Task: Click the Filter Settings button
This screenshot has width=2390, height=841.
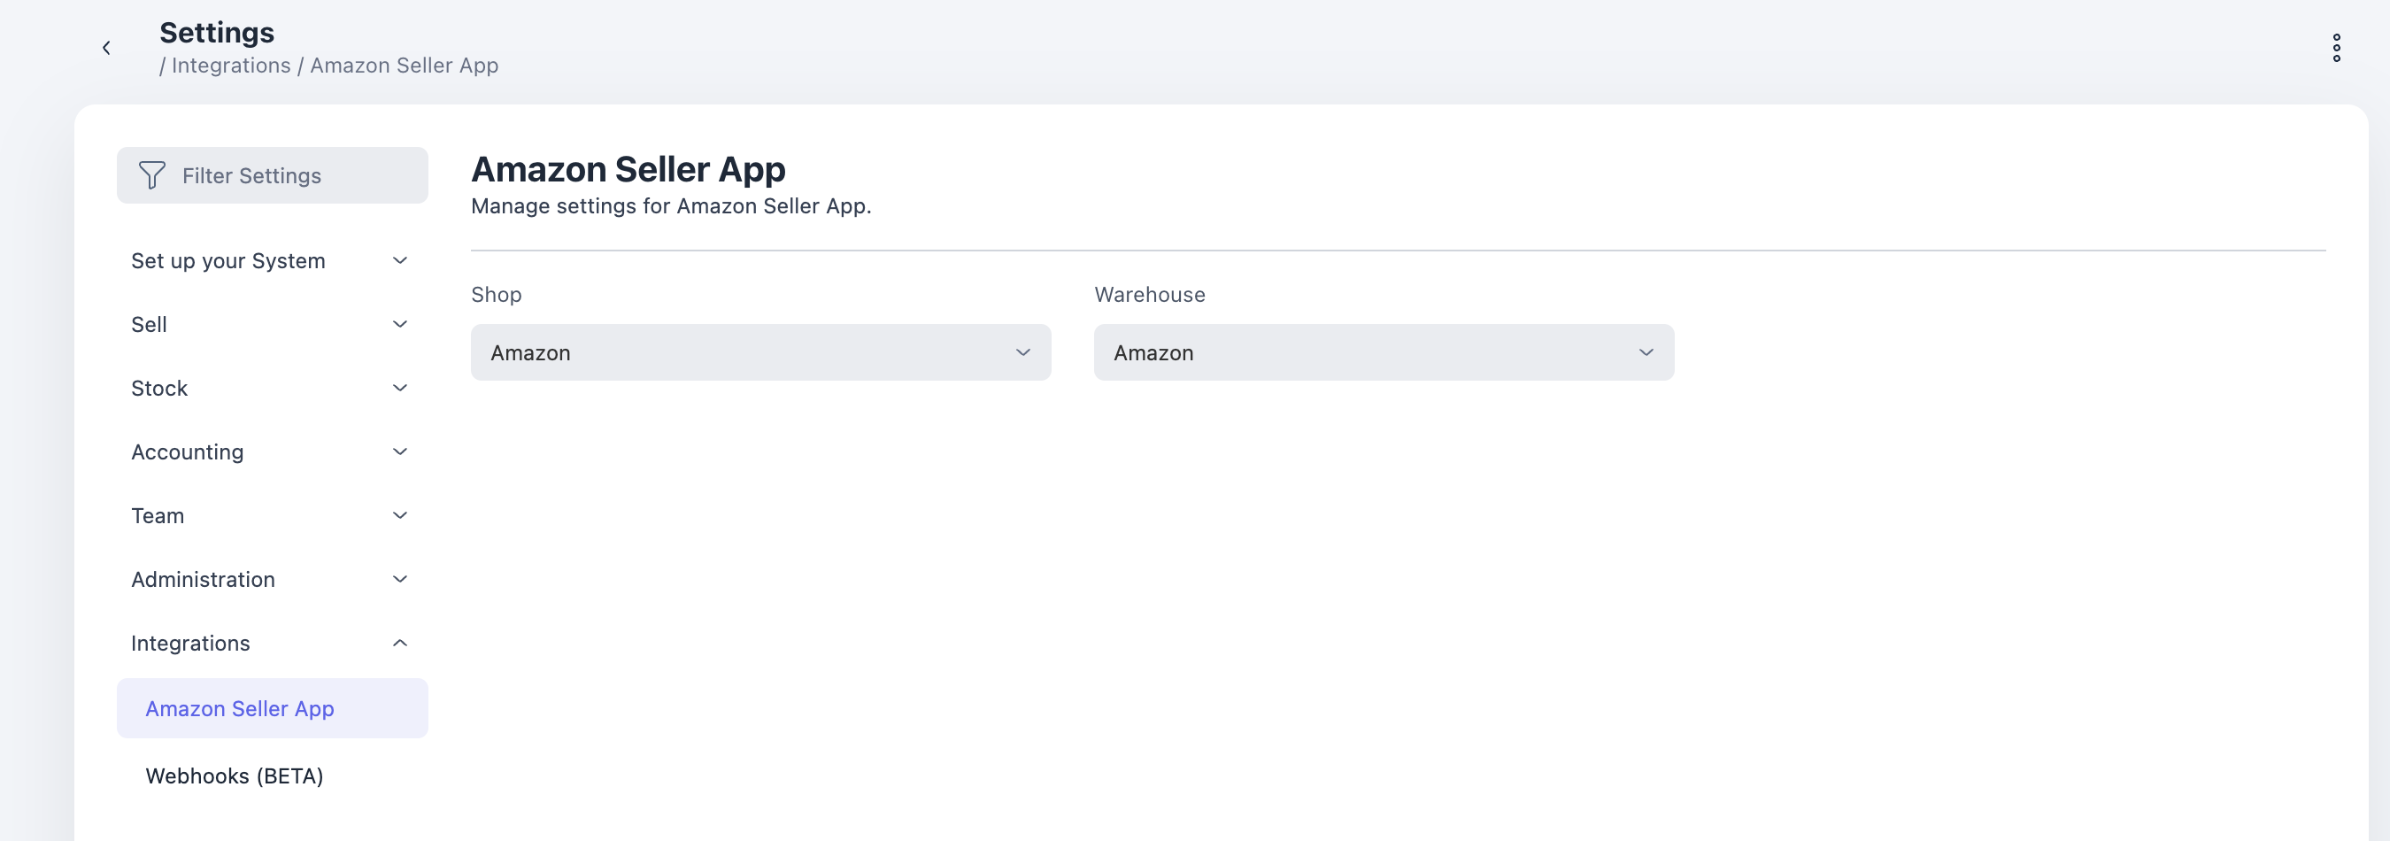Action: 272,174
